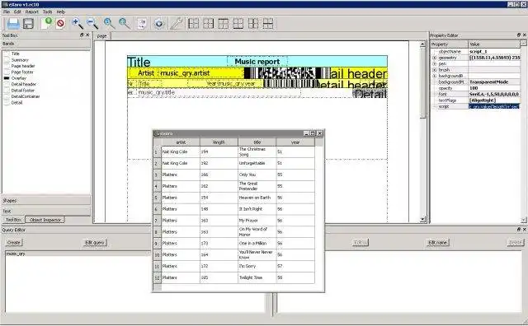
Task: Click the last frame icon in toolbar
Action: click(268, 24)
